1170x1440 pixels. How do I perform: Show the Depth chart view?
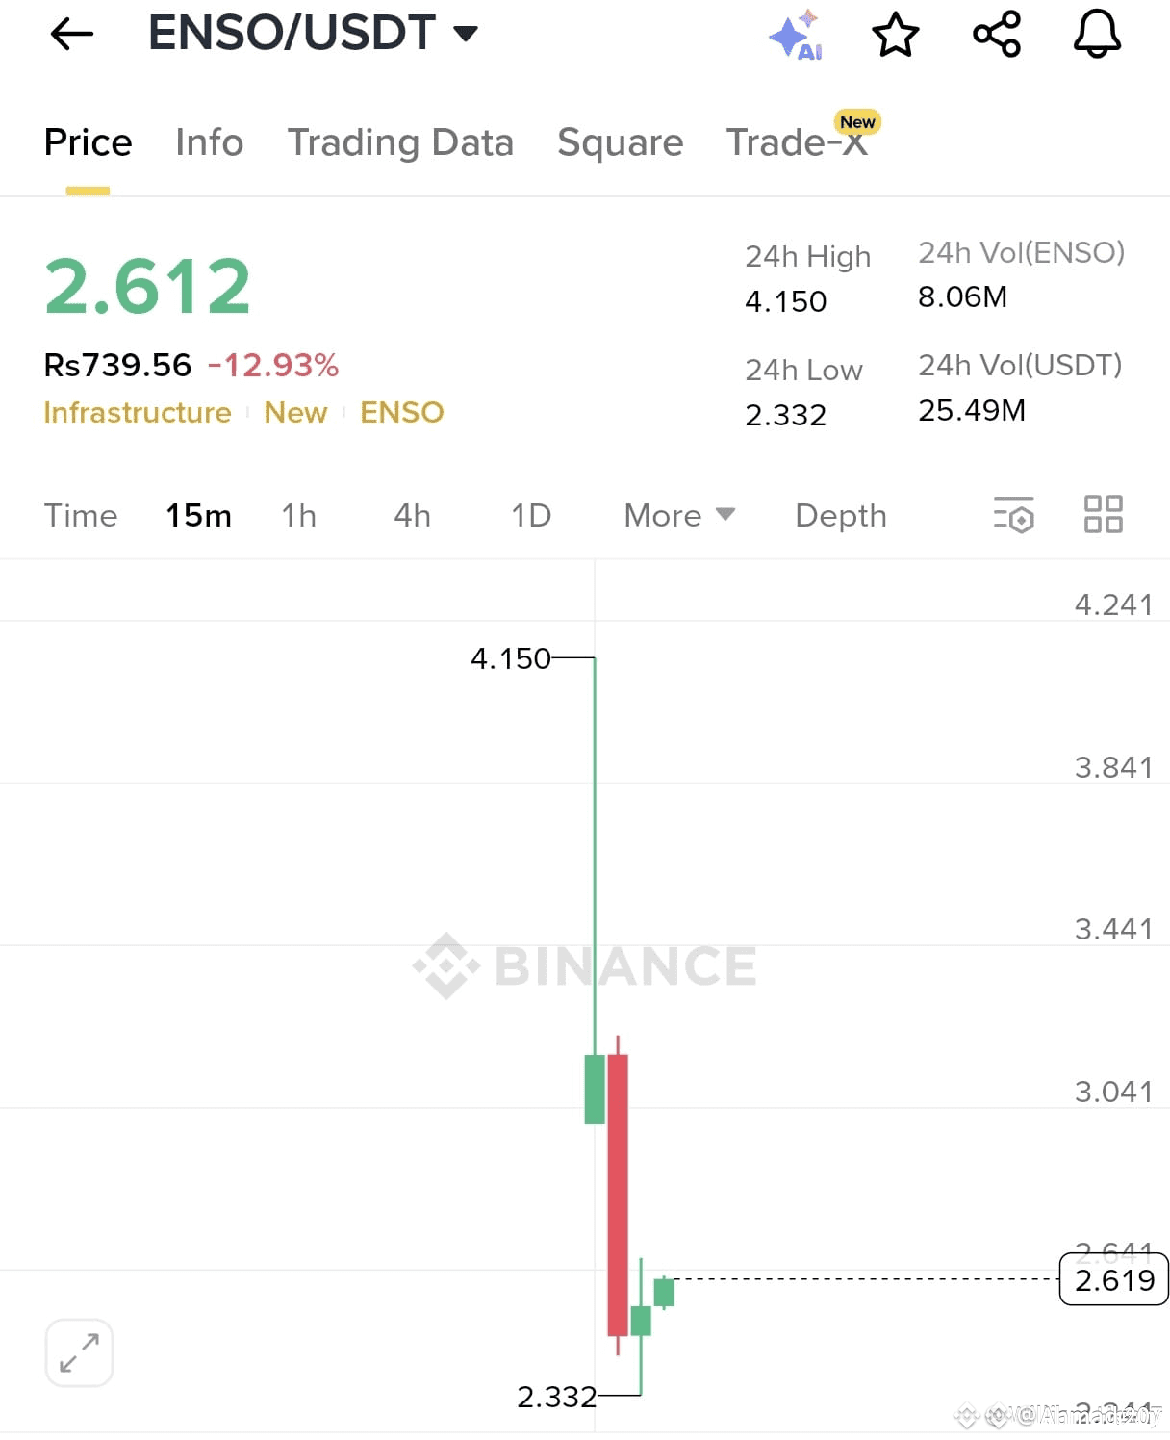pyautogui.click(x=840, y=516)
